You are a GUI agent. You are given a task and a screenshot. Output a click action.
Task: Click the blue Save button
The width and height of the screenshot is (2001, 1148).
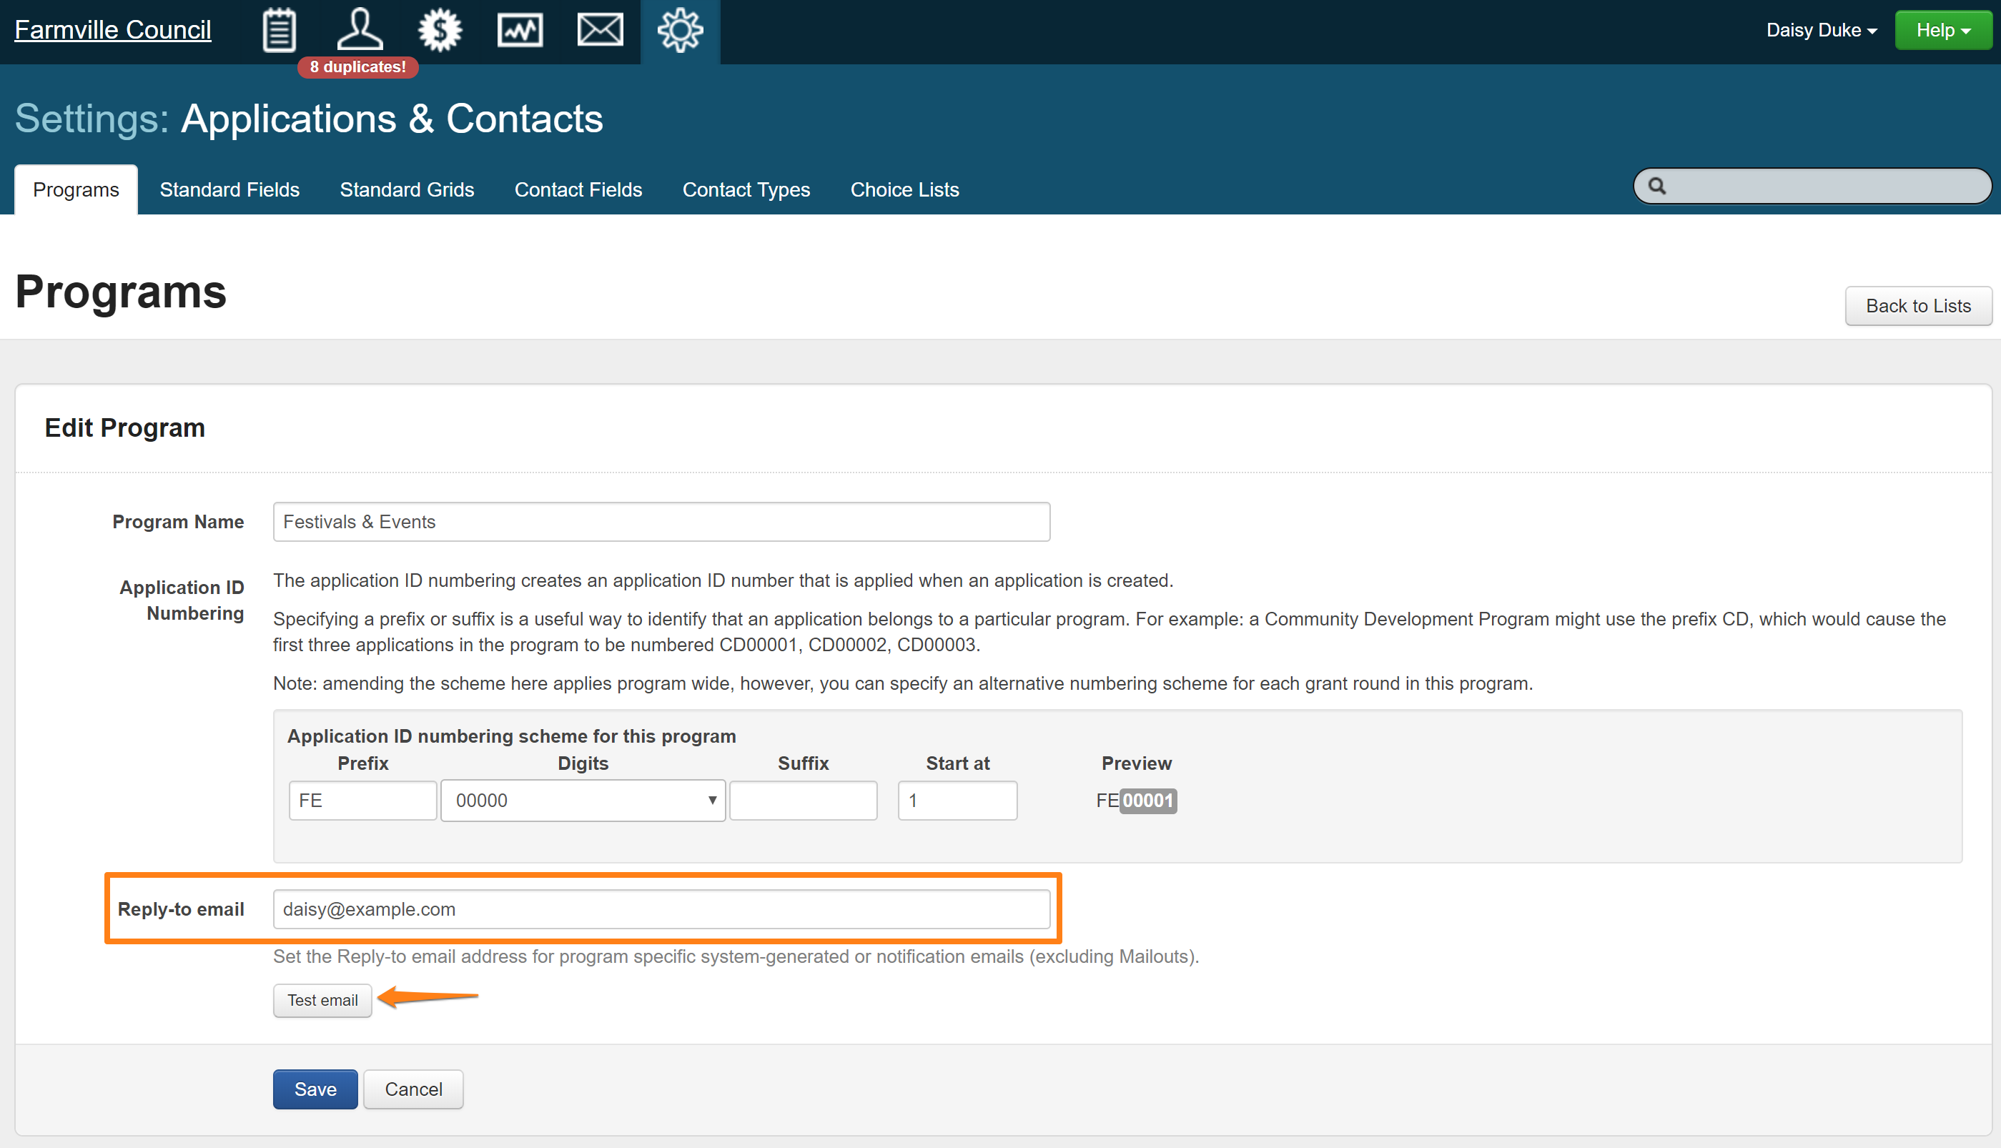point(315,1089)
